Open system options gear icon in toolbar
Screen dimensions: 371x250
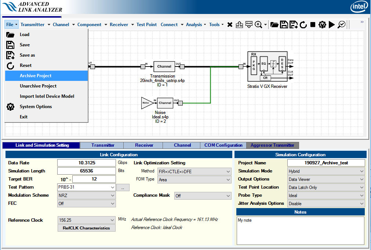pos(322,25)
